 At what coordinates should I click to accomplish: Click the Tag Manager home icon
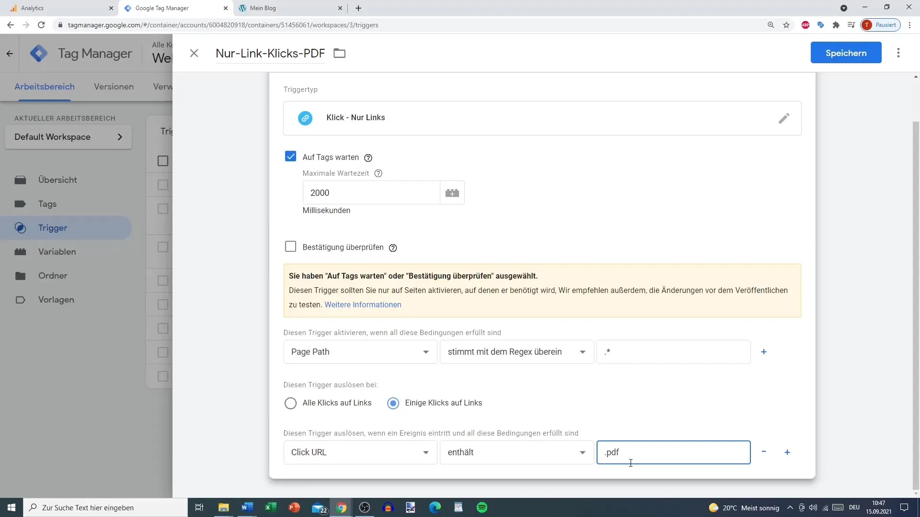coord(38,53)
